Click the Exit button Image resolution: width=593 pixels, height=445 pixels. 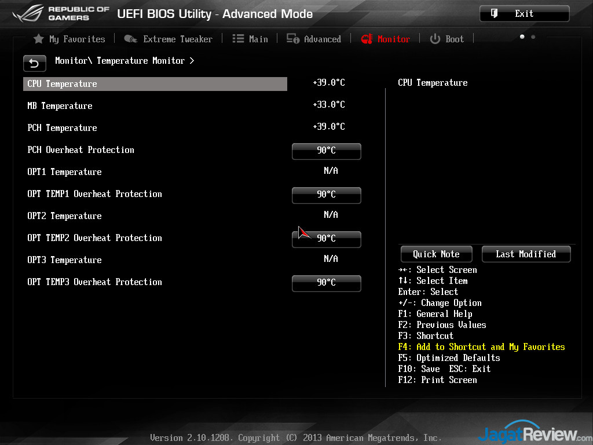click(x=524, y=14)
